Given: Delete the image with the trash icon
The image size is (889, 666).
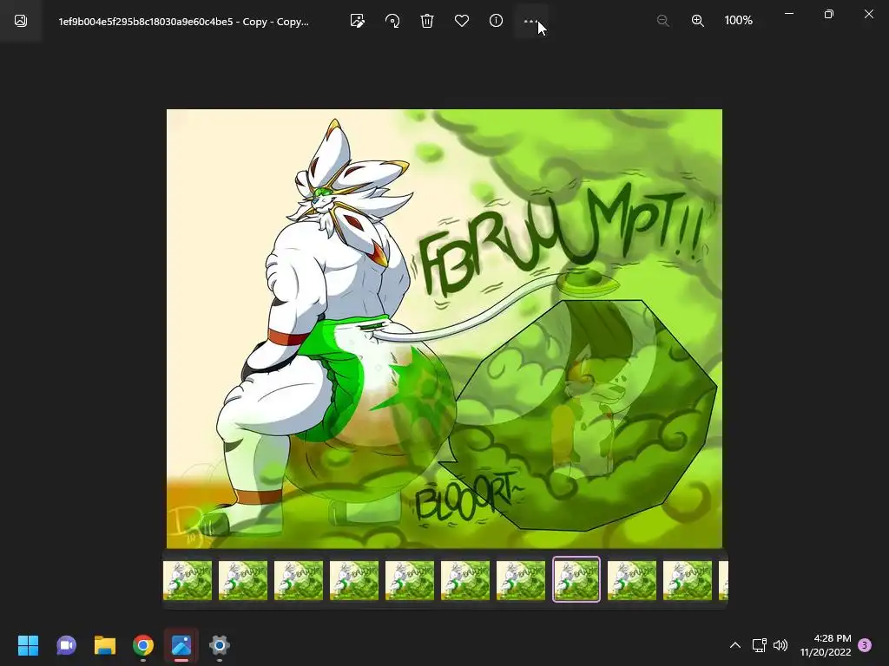Looking at the screenshot, I should 427,21.
